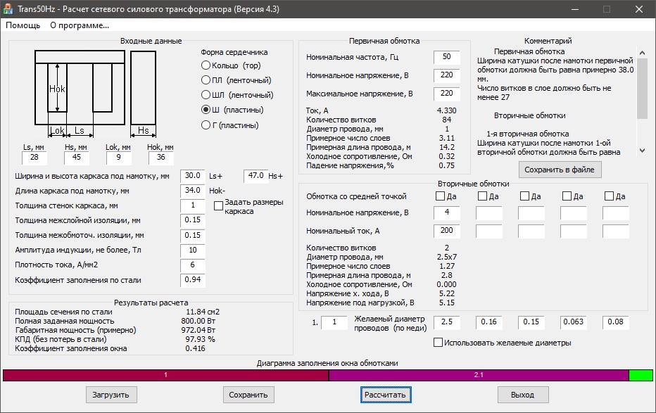Select ШЛ (ленточный) core shape
Viewport: 656px width, 413px height.
236,95
